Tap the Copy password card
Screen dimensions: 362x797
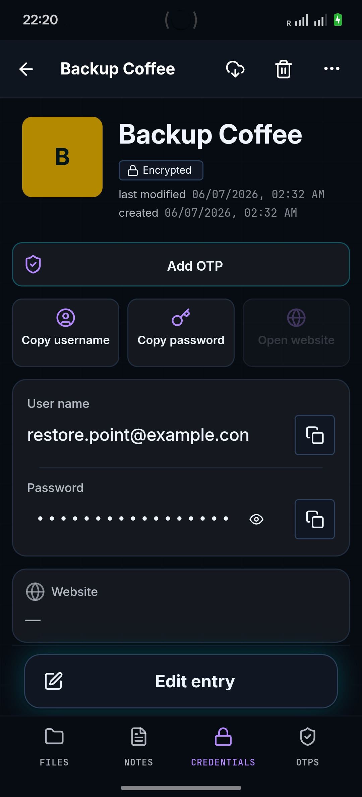[x=181, y=333]
